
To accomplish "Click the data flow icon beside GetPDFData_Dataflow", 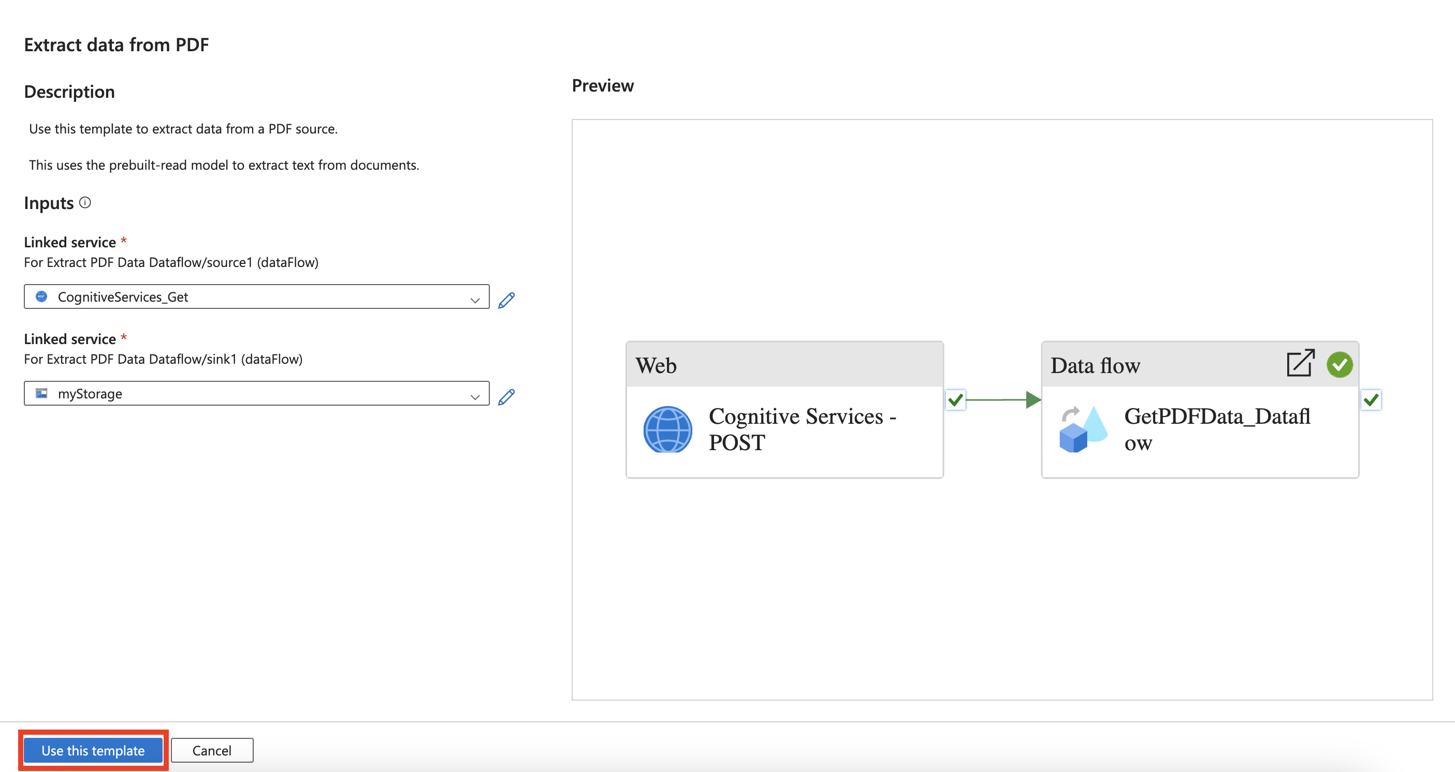I will tap(1083, 429).
